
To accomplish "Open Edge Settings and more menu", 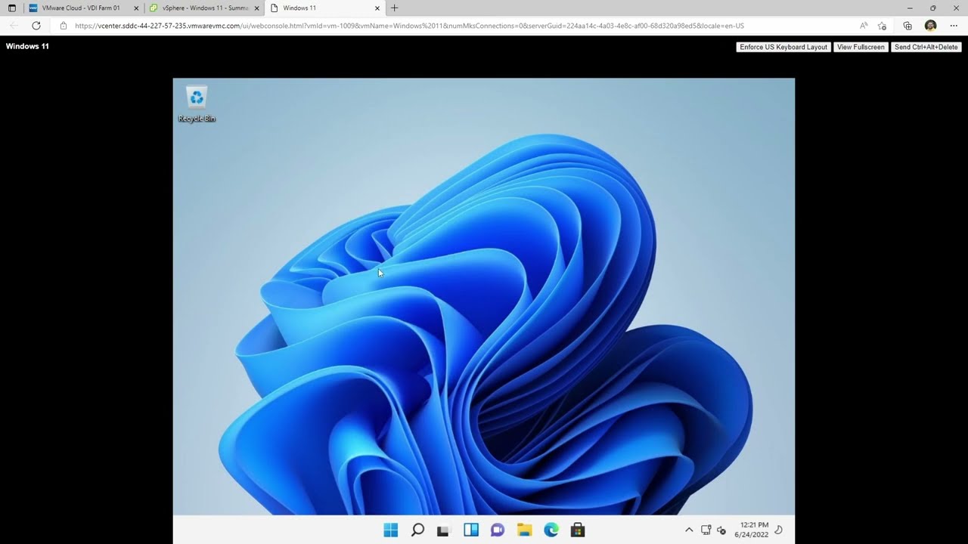I will coord(954,26).
